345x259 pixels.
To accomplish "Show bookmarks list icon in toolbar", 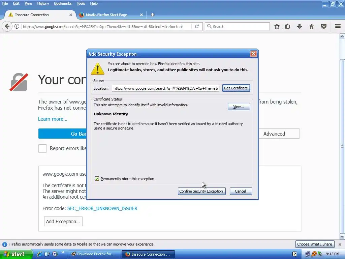I will point(287,26).
